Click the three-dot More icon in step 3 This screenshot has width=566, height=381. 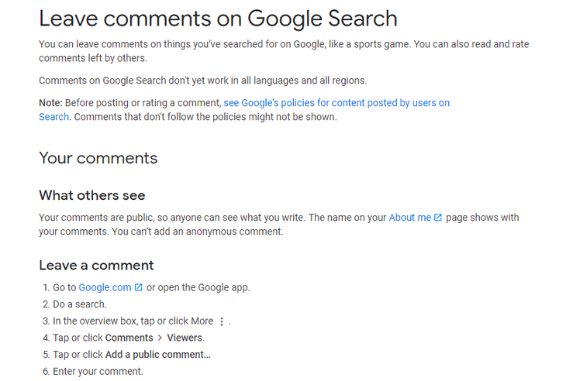[x=222, y=321]
